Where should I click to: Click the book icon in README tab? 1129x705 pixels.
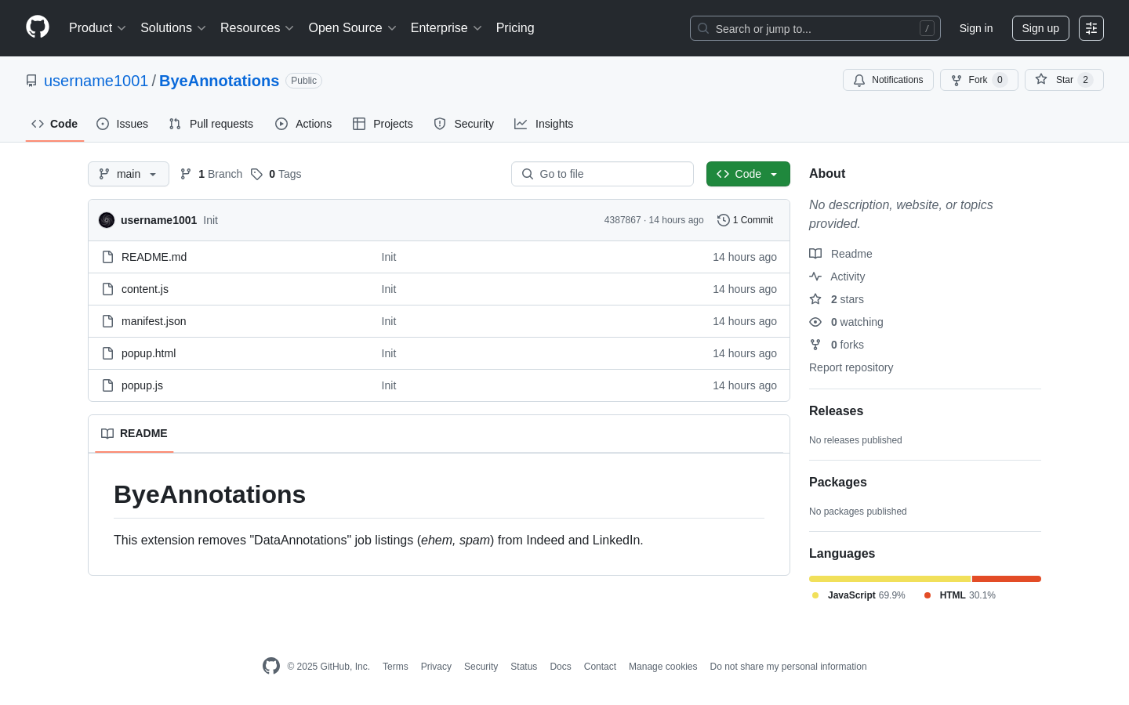click(107, 433)
